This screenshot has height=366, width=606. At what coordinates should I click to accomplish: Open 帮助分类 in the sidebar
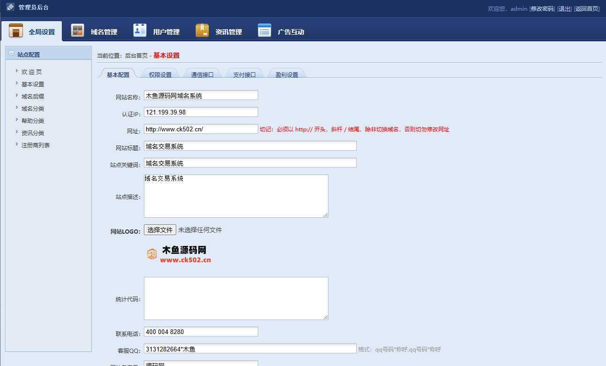click(33, 121)
